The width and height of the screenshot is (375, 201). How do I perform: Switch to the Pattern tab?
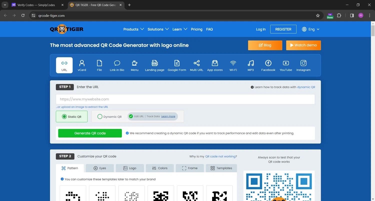pos(70,168)
